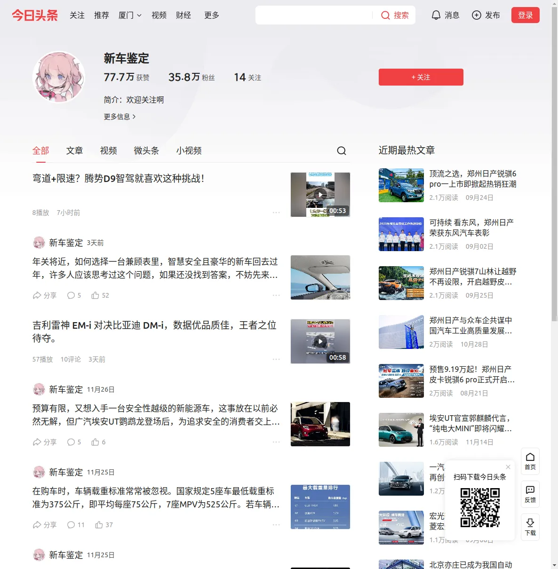Viewport: 558px width, 569px height.
Task: Open article 预售9.19万起！郑州日产
Action: [x=472, y=374]
